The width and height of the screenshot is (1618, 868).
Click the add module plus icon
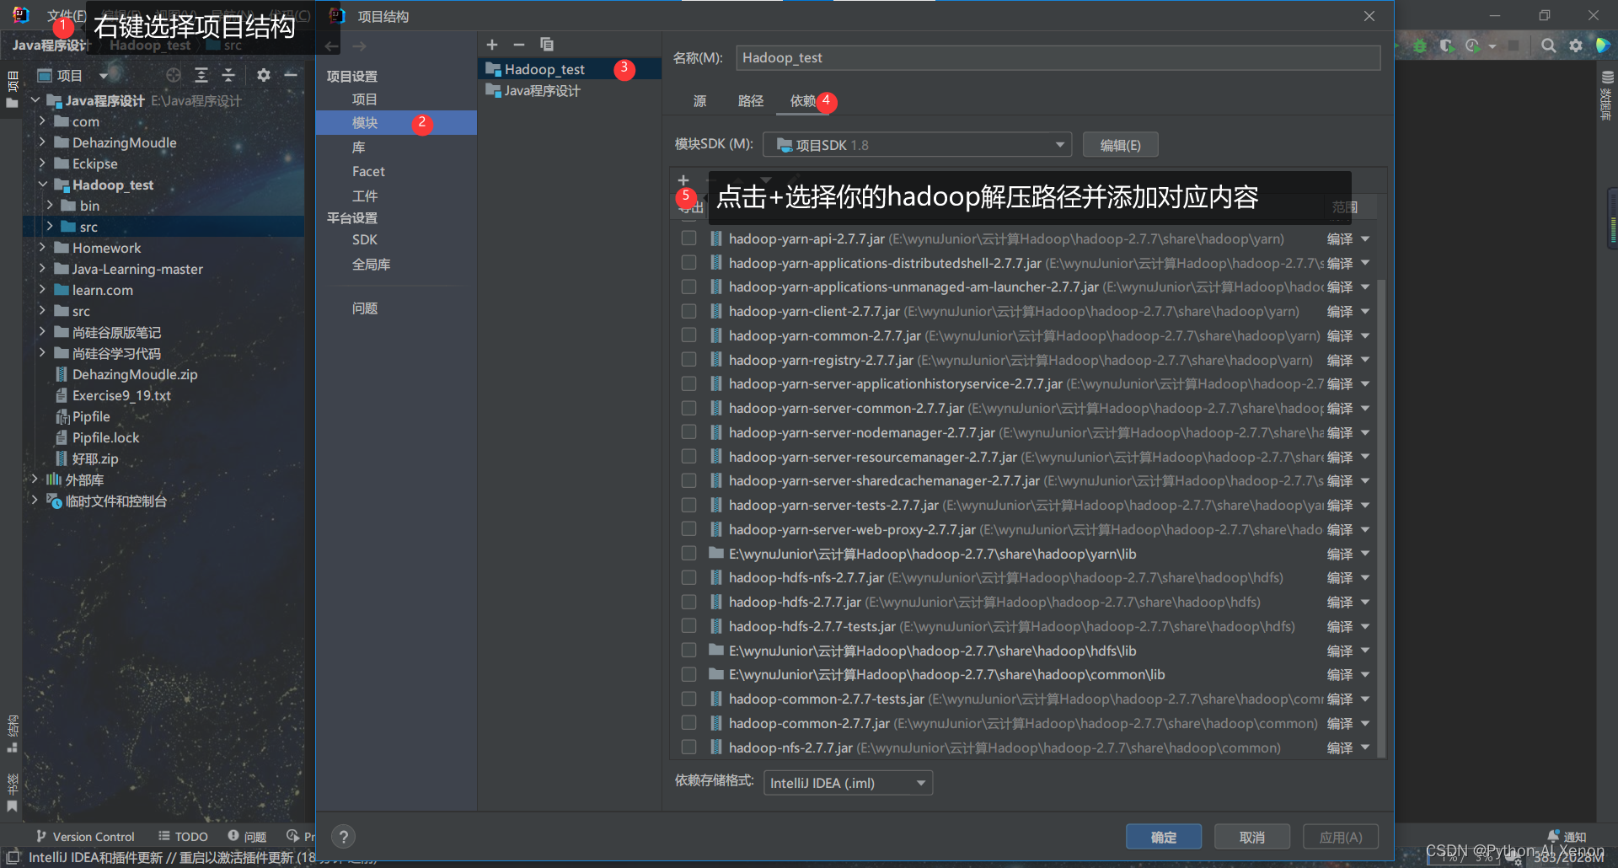(492, 45)
